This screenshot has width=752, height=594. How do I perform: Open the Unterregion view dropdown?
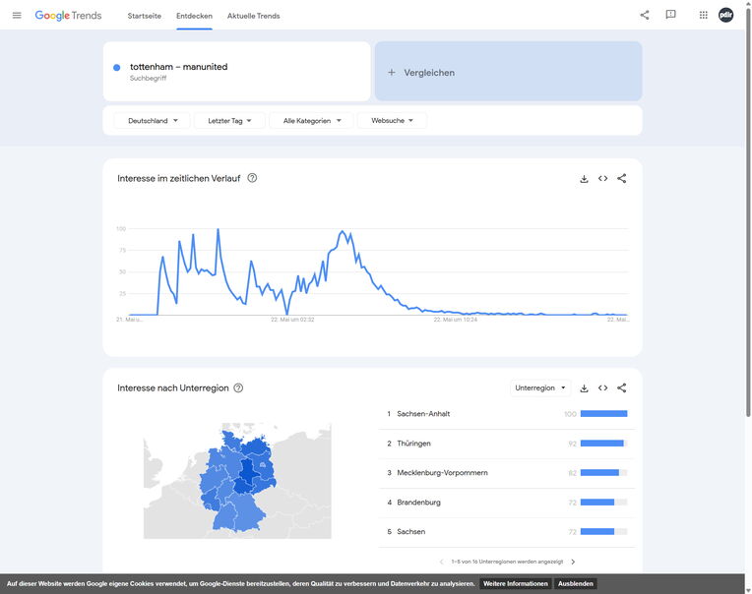(540, 388)
